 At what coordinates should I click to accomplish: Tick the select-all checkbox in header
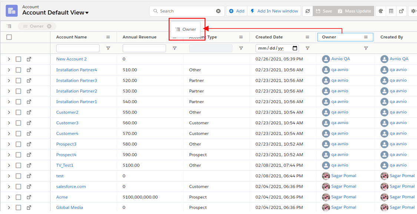[9, 37]
